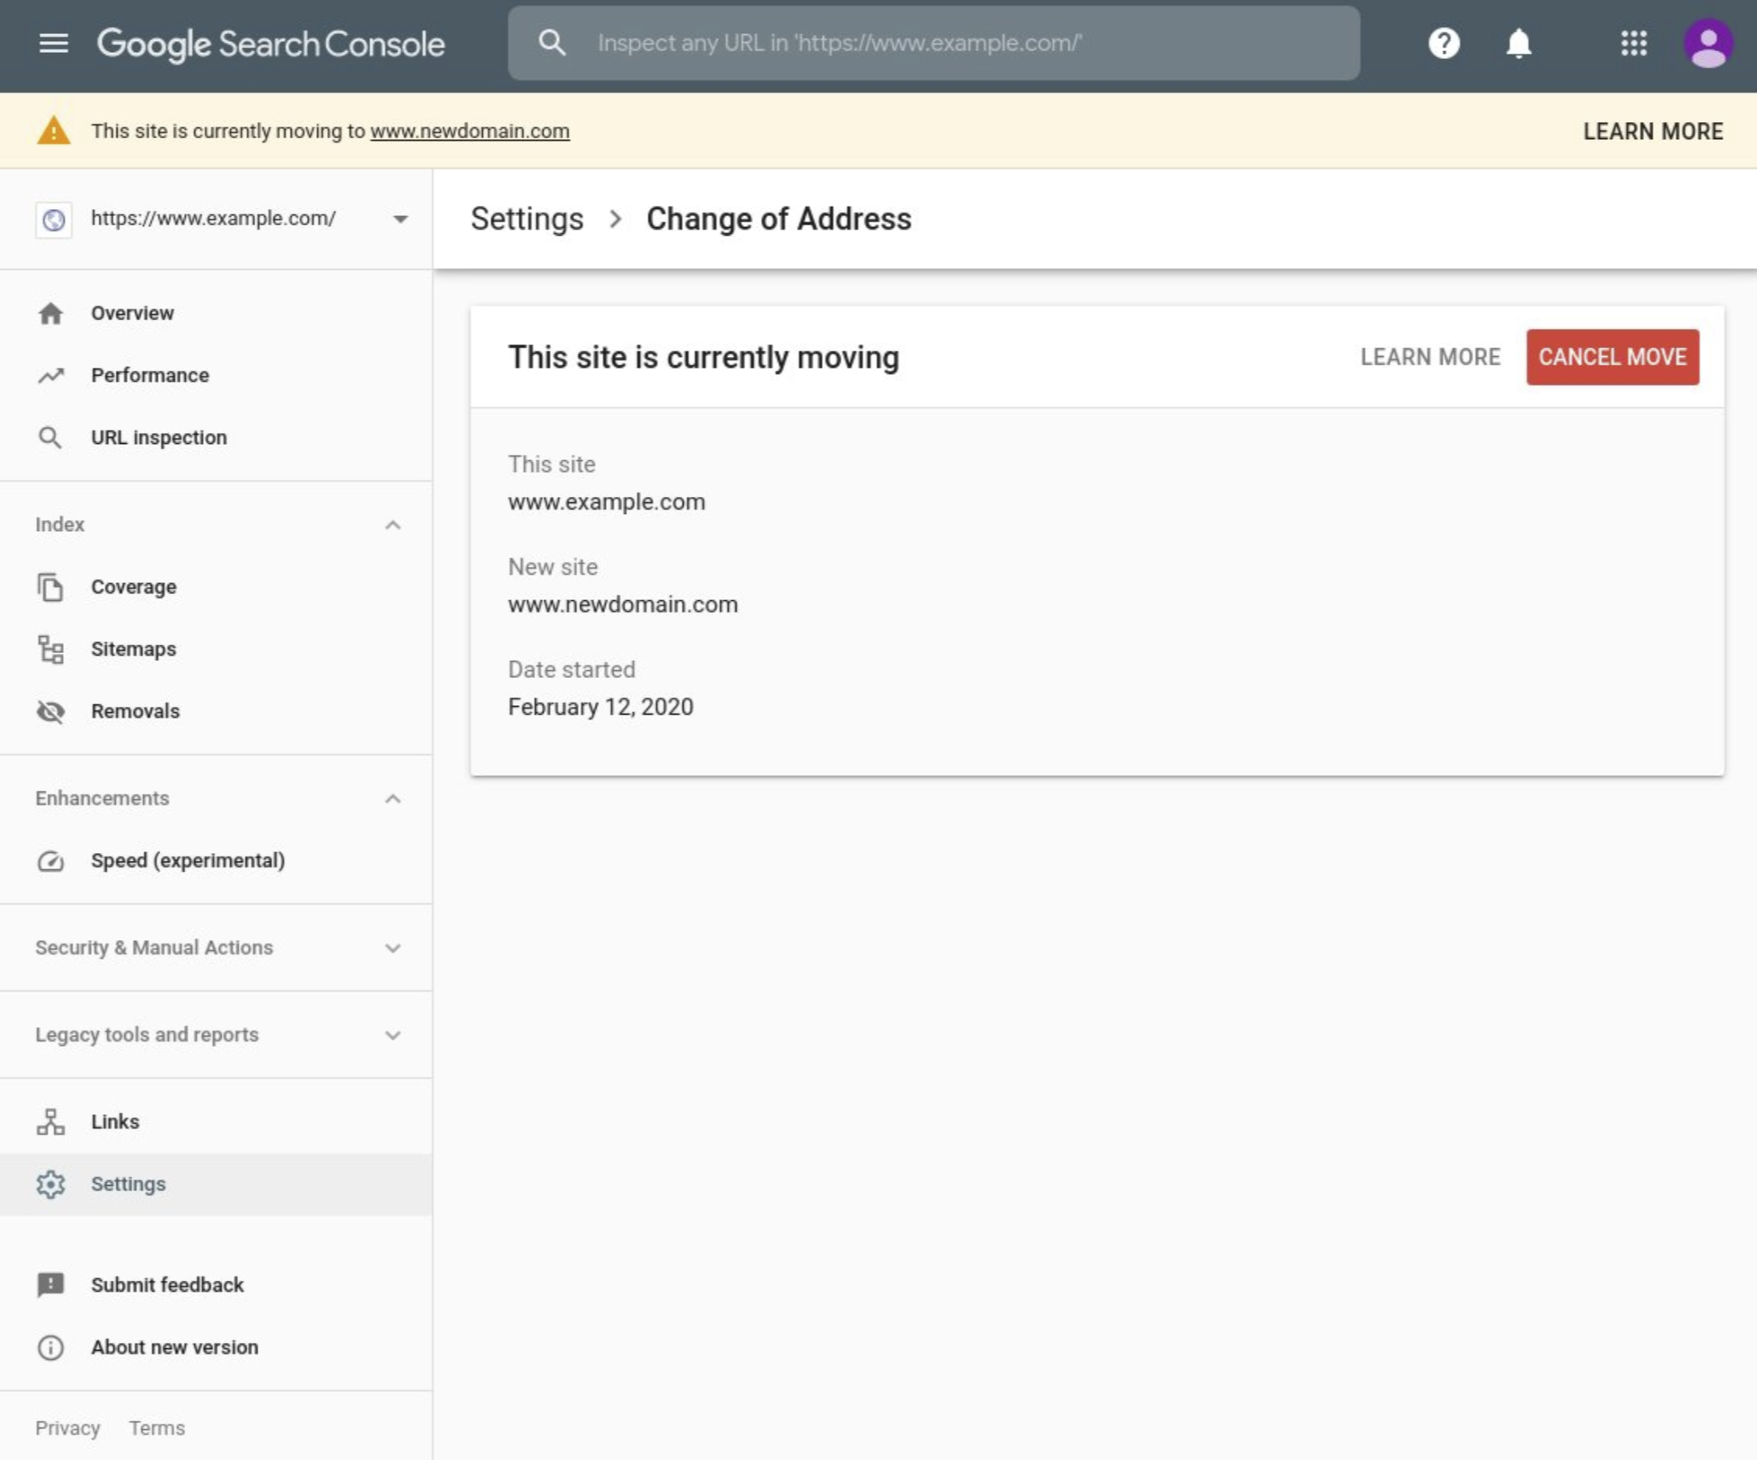
Task: Go to the Performance report
Action: [x=149, y=375]
